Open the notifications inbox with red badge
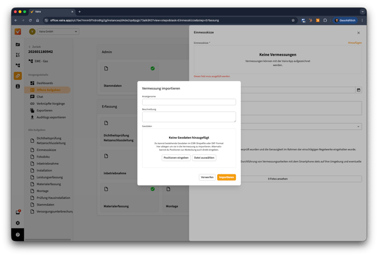Screen dimensions: 378x256 (17, 212)
